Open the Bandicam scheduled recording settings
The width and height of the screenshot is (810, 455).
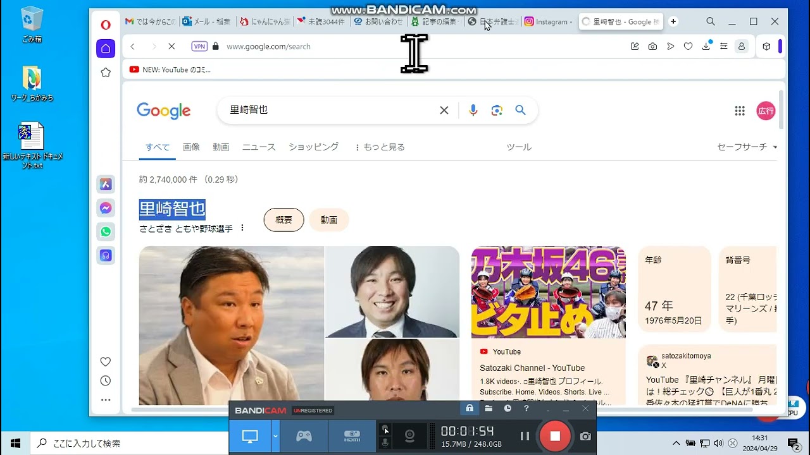[x=507, y=408]
